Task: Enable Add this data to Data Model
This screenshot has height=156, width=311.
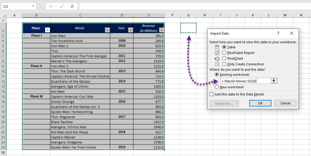Action: tap(212, 94)
